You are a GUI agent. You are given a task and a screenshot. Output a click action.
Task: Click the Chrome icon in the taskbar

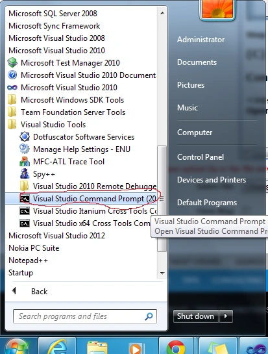tap(176, 348)
